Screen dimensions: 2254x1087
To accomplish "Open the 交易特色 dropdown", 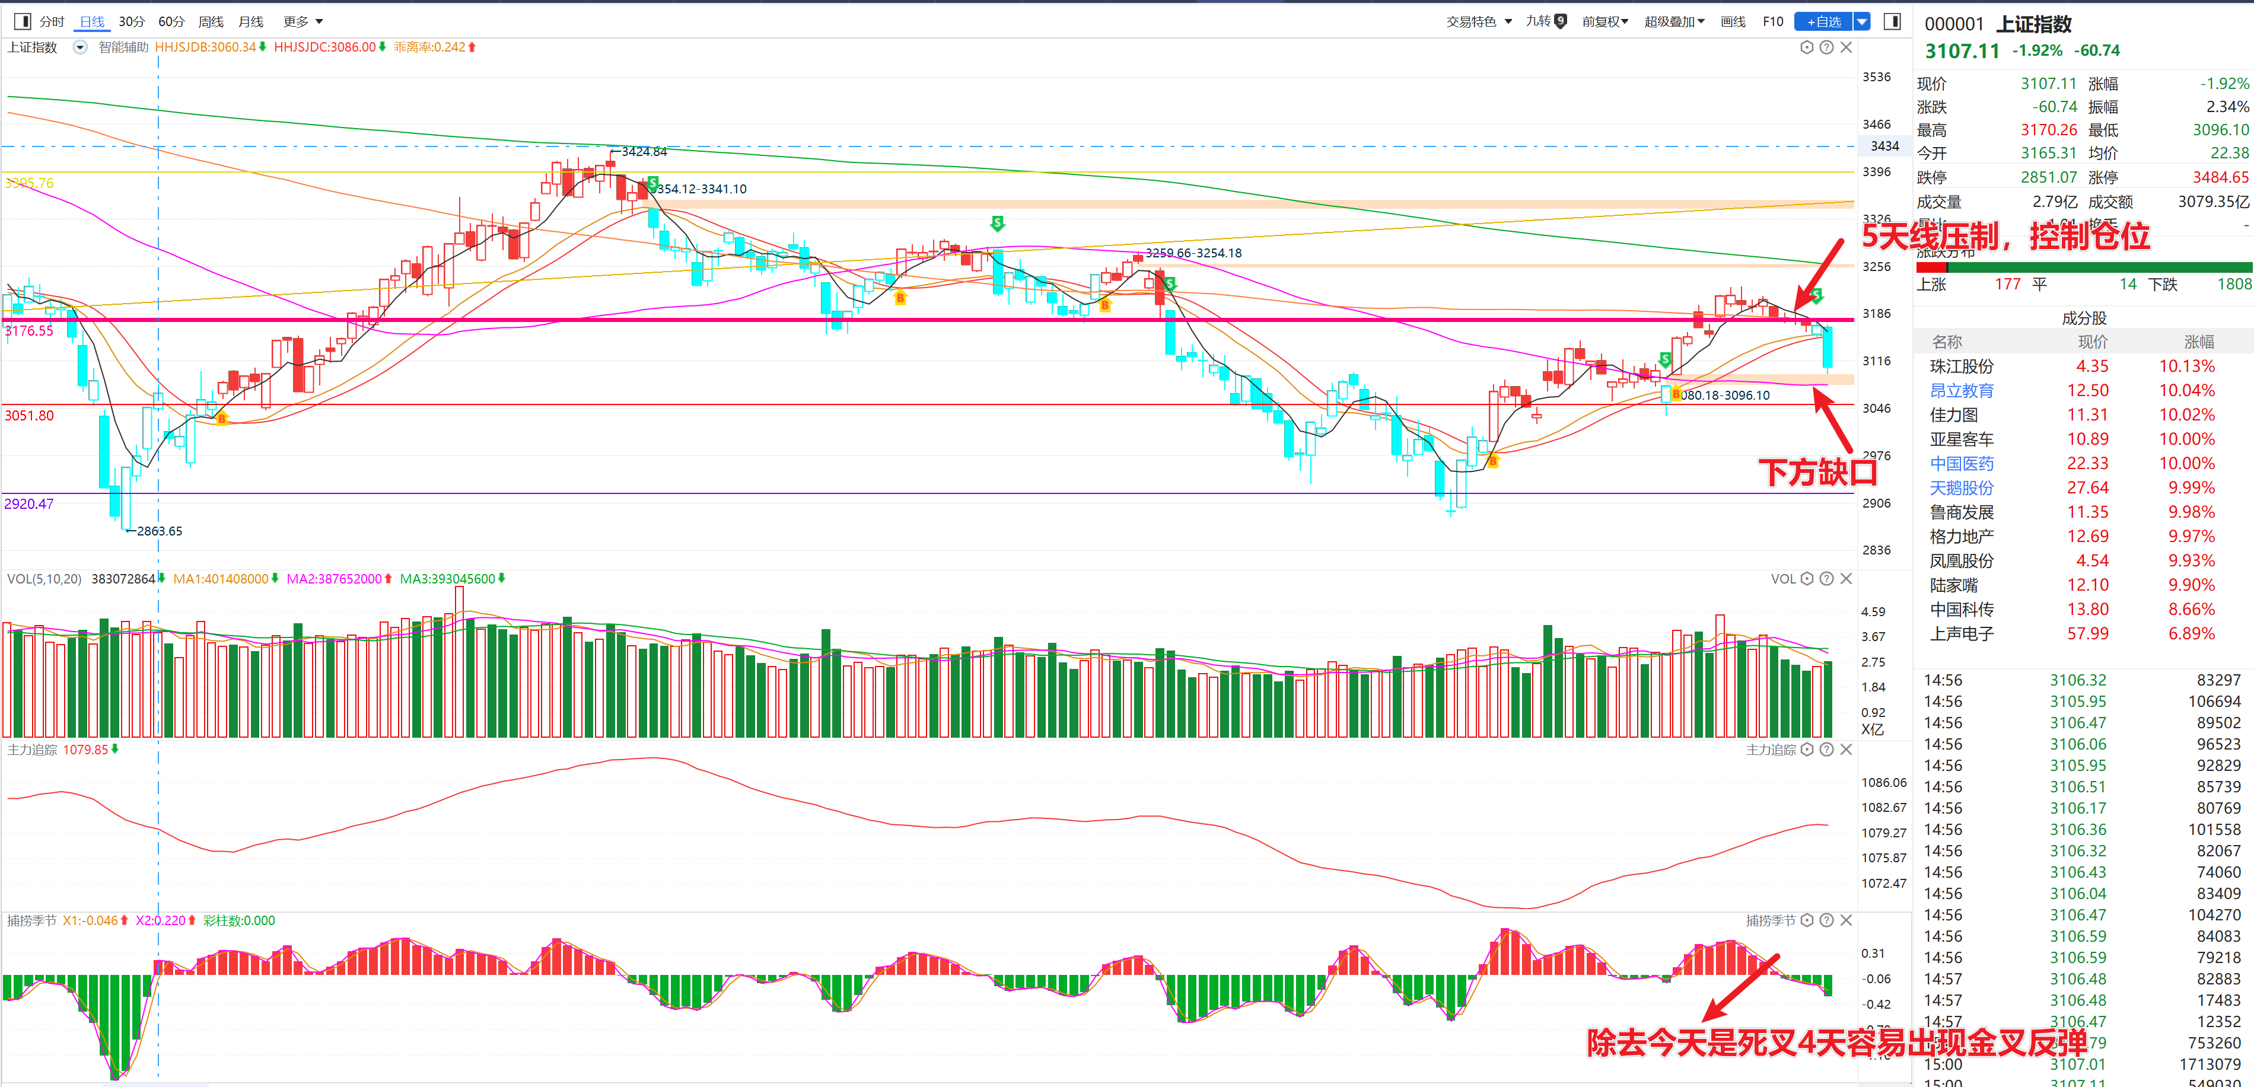I will [x=1479, y=21].
